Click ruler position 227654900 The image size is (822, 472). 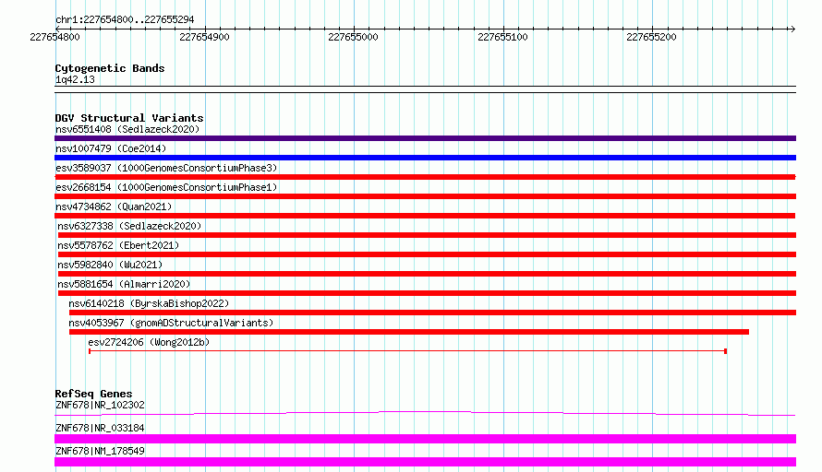(x=204, y=37)
